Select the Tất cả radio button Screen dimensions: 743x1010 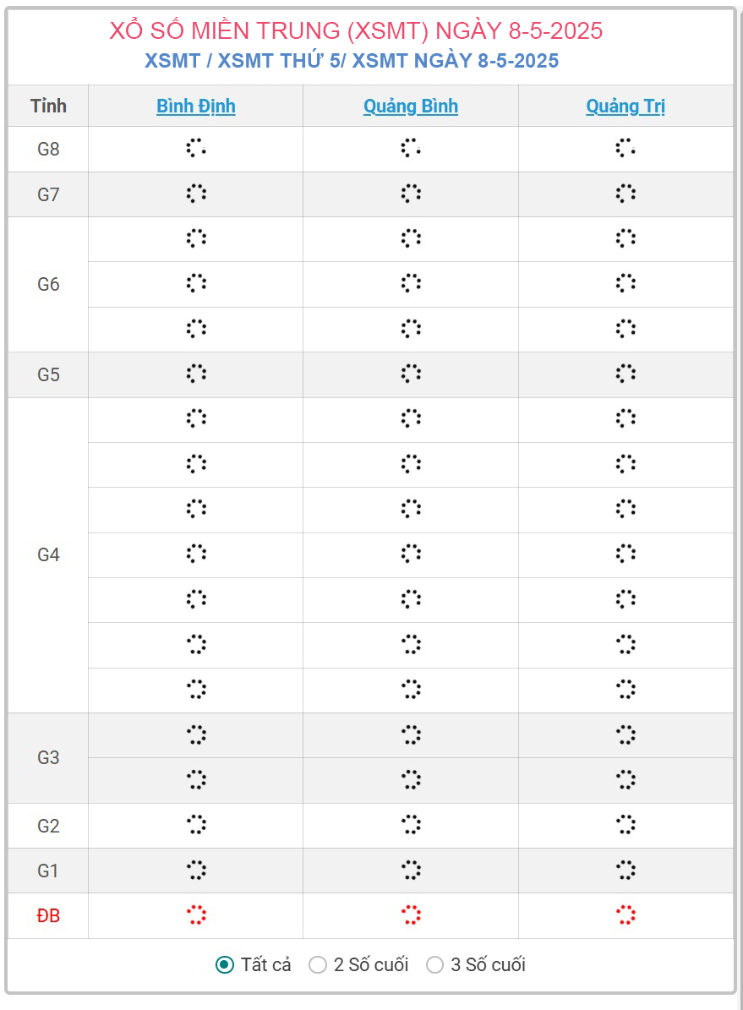(x=225, y=964)
